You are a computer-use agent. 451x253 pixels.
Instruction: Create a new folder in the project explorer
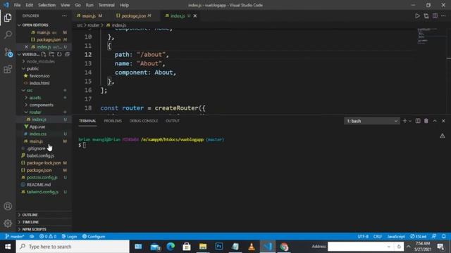point(51,54)
